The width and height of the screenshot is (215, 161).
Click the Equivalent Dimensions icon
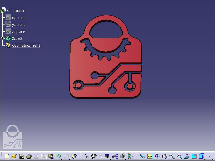[x=130, y=156]
